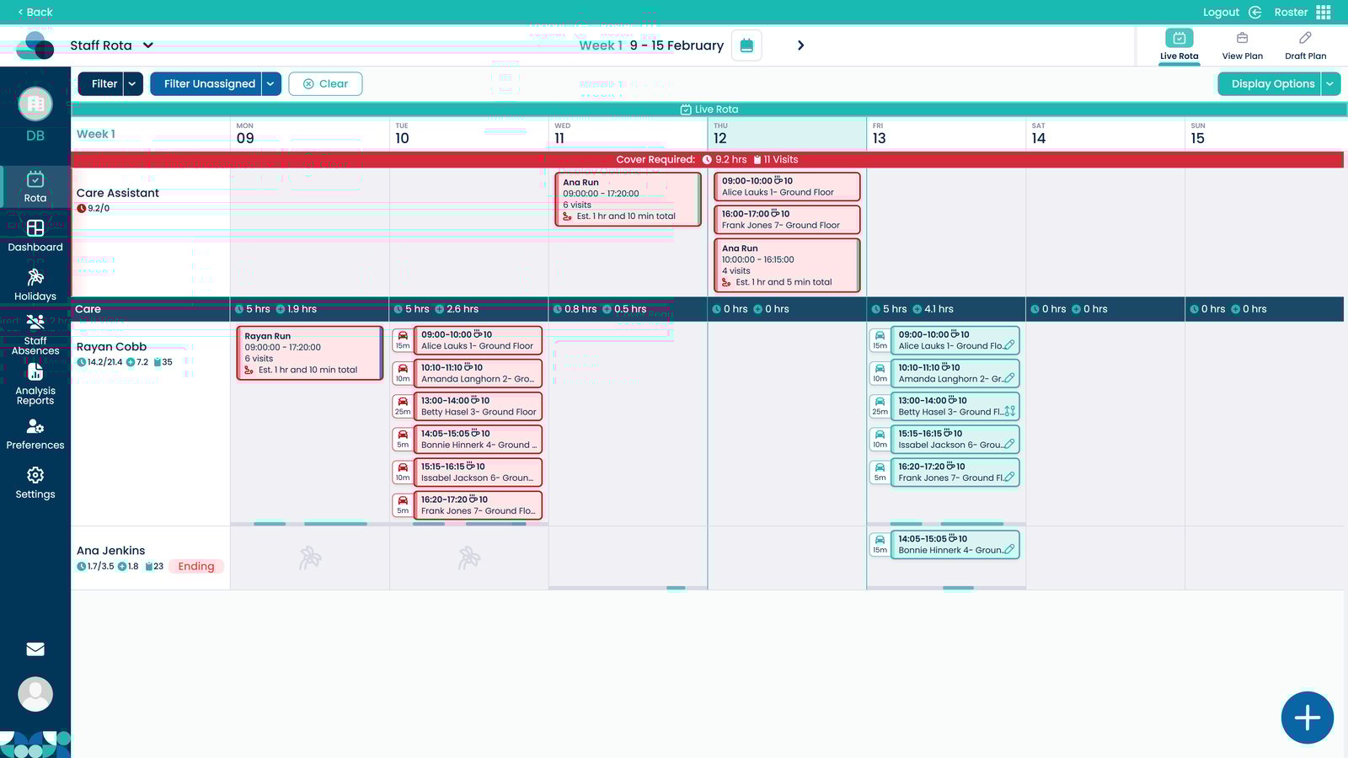Click Ana Jenkins Monday holiday palm icon
This screenshot has width=1348, height=758.
coord(310,558)
